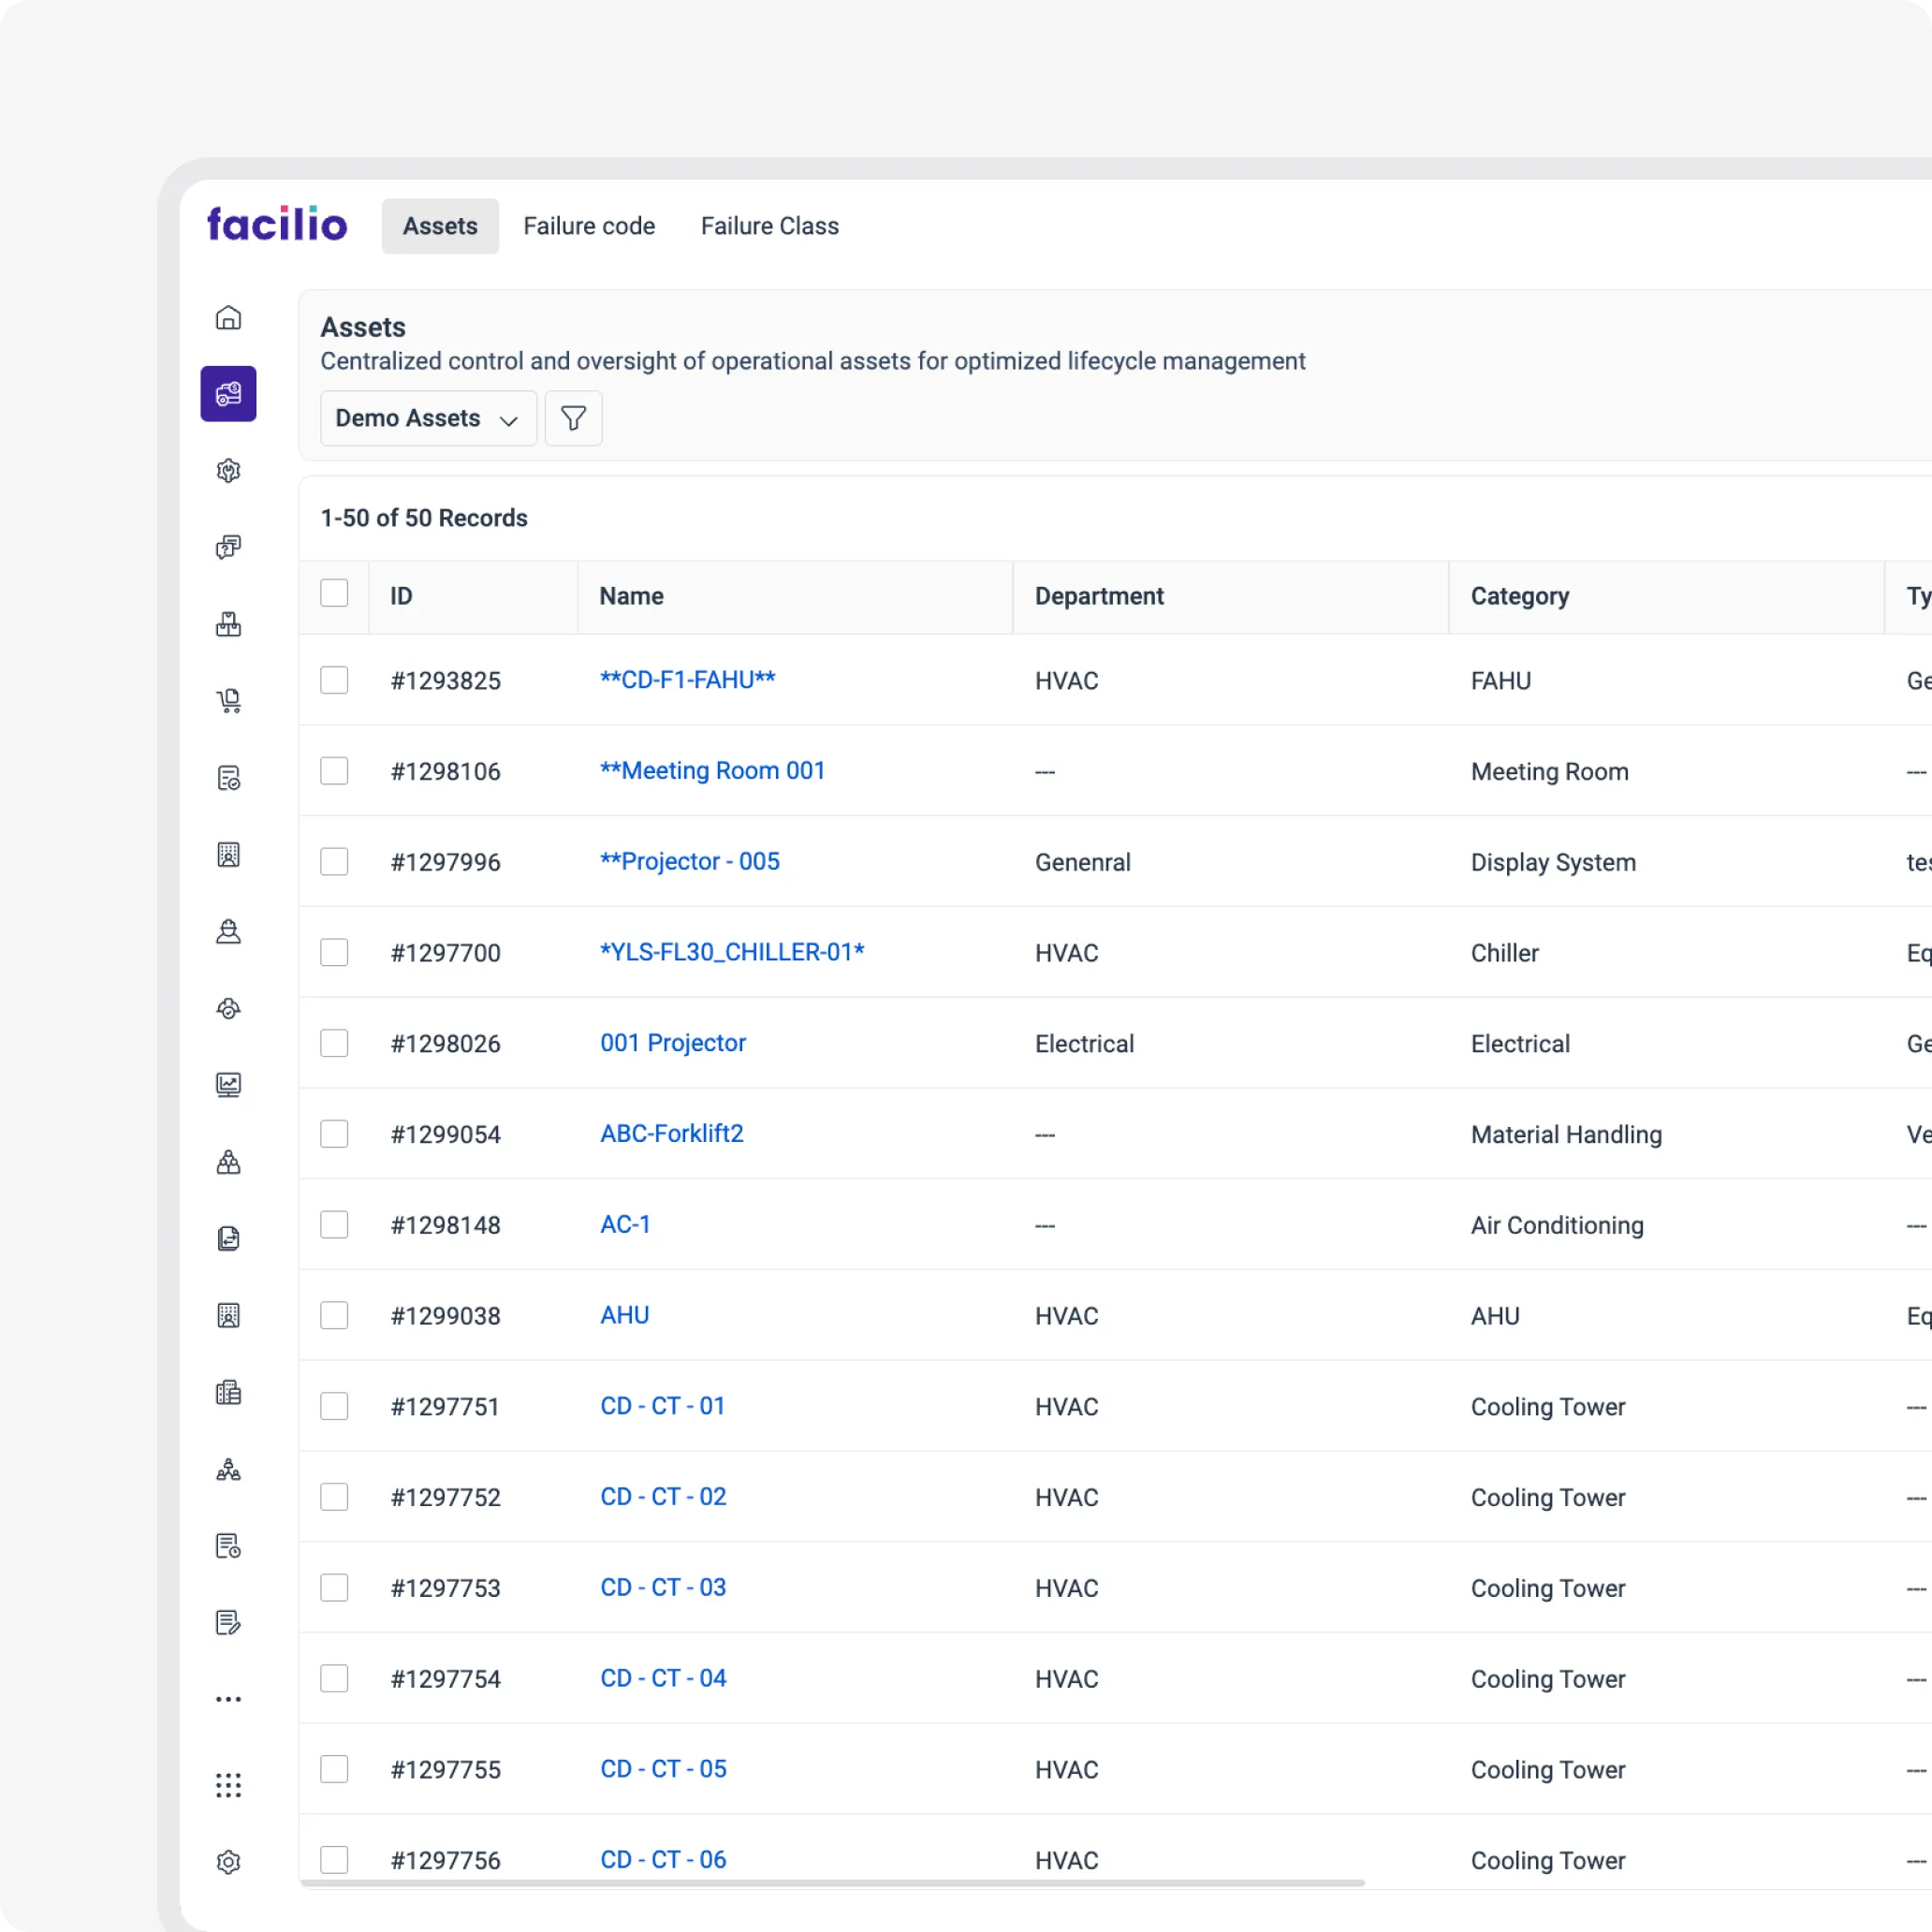
Task: Check the select-all checkbox in table header
Action: (334, 593)
